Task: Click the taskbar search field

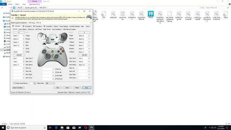Action: click(26, 127)
